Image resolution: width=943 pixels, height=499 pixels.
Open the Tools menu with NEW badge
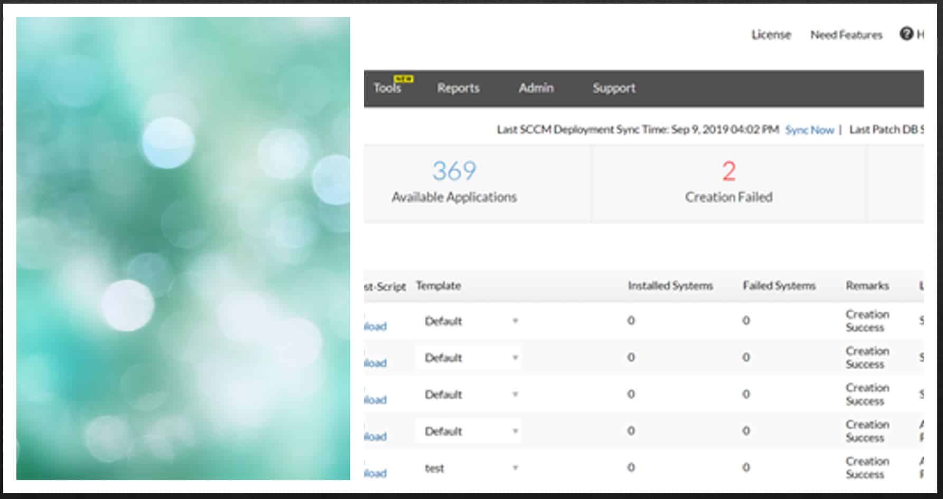pyautogui.click(x=388, y=88)
